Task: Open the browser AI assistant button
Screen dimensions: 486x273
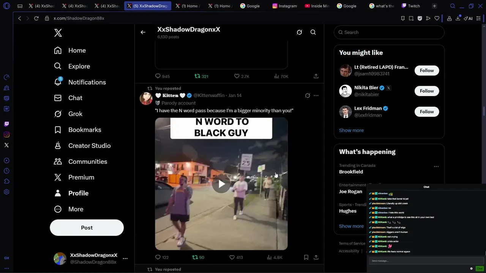Action: coord(469,18)
